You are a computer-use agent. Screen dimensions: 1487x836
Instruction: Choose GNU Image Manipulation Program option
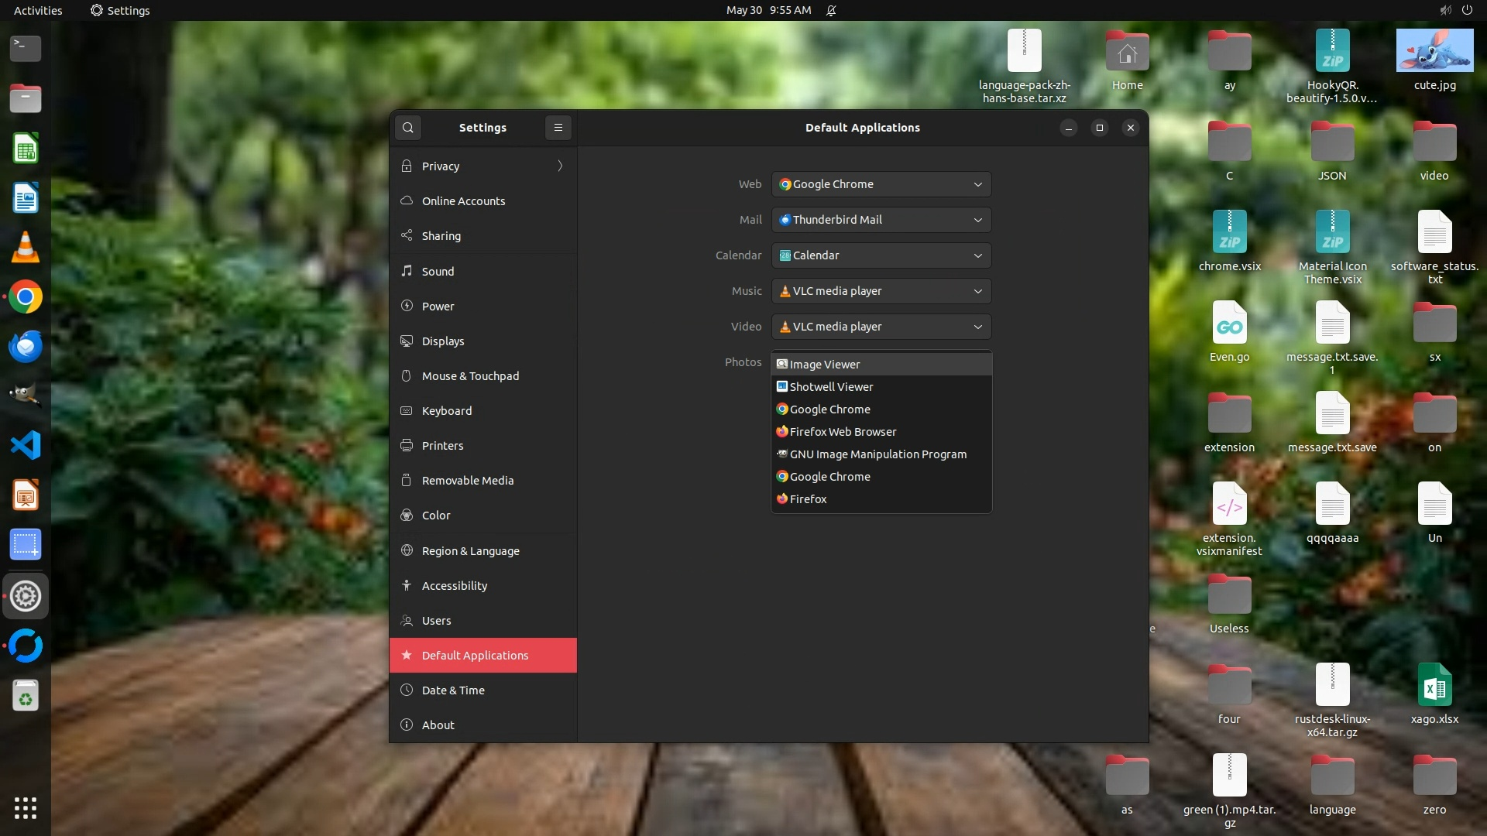click(877, 454)
